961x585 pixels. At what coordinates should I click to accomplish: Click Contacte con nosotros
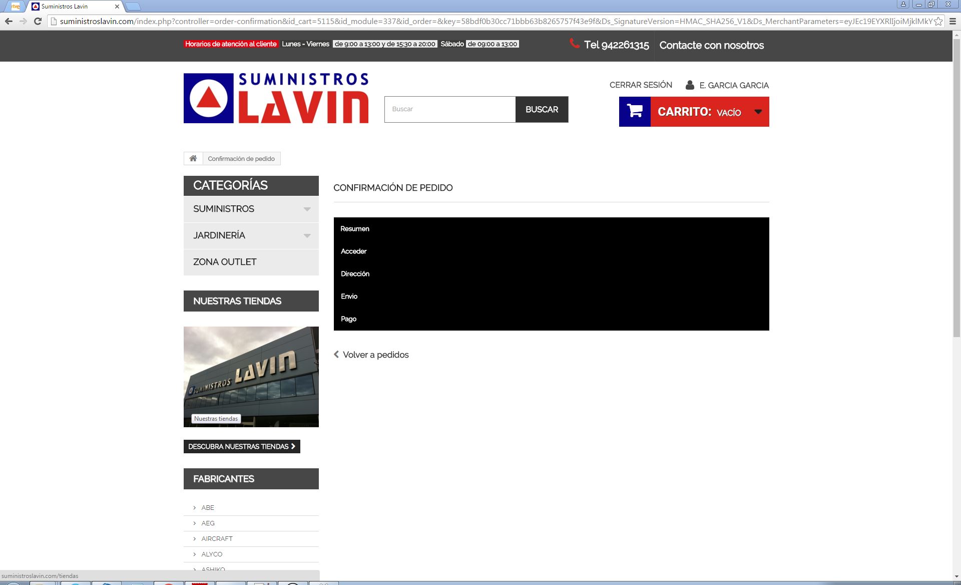pyautogui.click(x=711, y=45)
